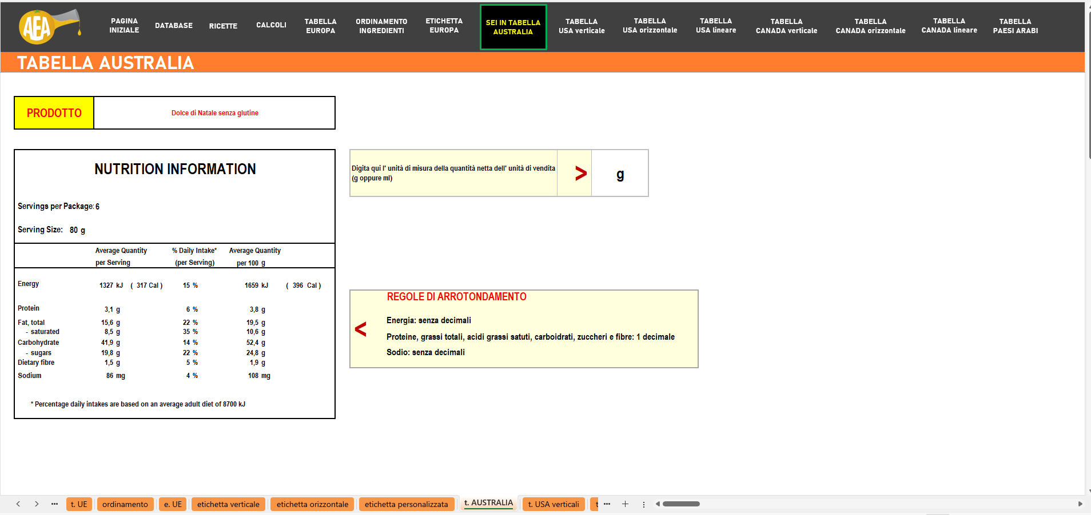The height and width of the screenshot is (515, 1091).
Task: Switch to t. USA verticali sheet tab
Action: [x=554, y=504]
